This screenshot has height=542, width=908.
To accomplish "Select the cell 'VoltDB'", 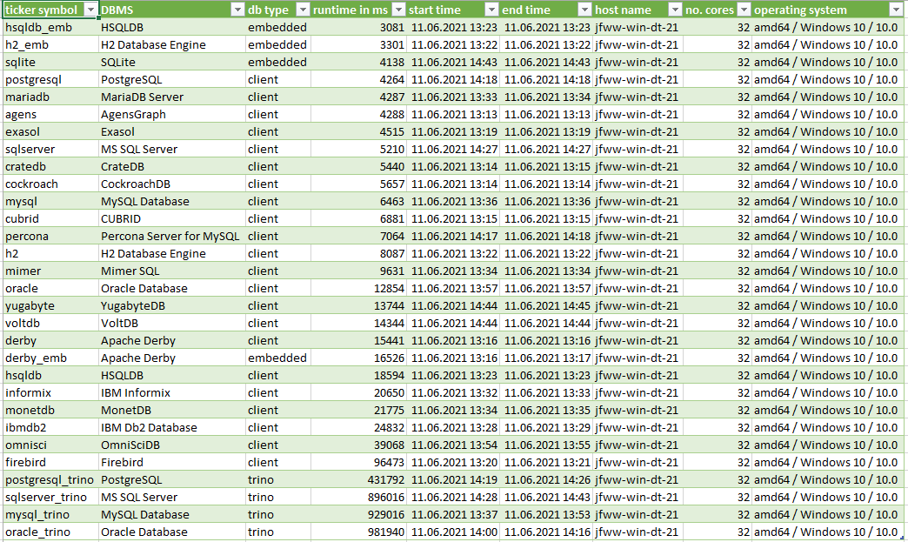I will 172,323.
